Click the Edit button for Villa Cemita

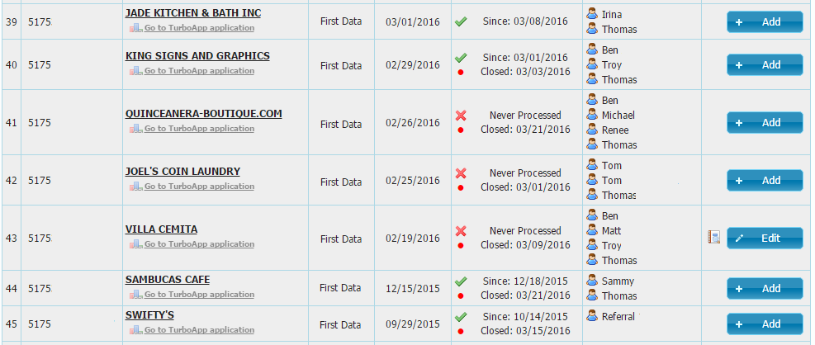point(765,238)
